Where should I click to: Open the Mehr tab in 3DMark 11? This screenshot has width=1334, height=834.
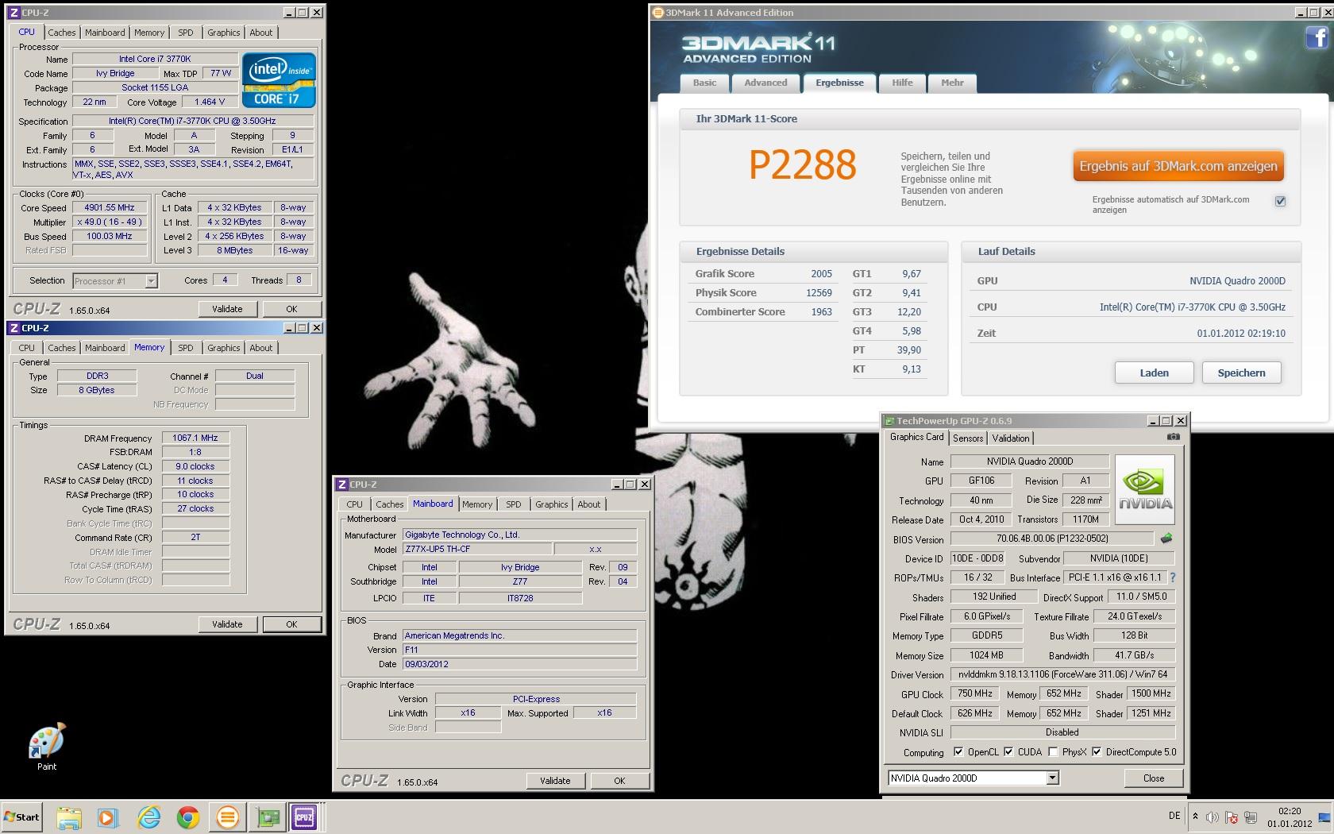pos(952,83)
